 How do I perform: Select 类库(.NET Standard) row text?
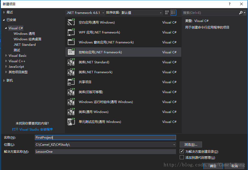click(94, 62)
